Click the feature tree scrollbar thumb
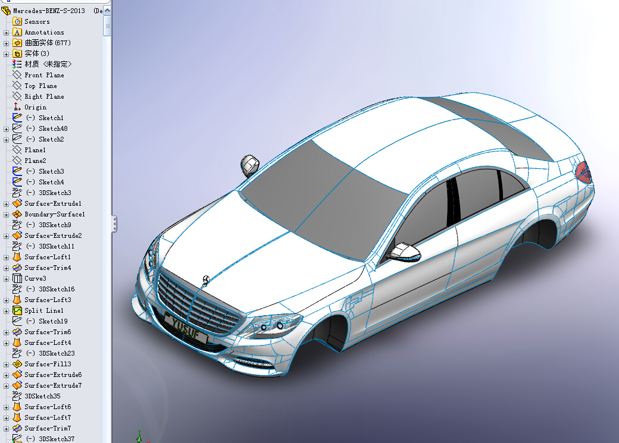The height and width of the screenshot is (443, 619). pos(107,26)
